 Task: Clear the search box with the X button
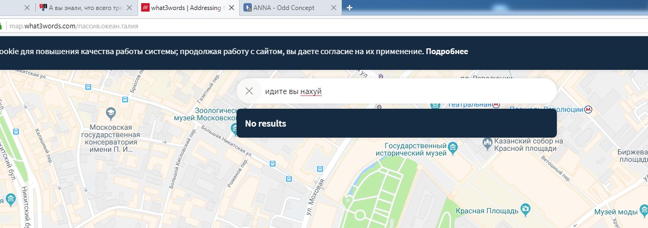[249, 91]
